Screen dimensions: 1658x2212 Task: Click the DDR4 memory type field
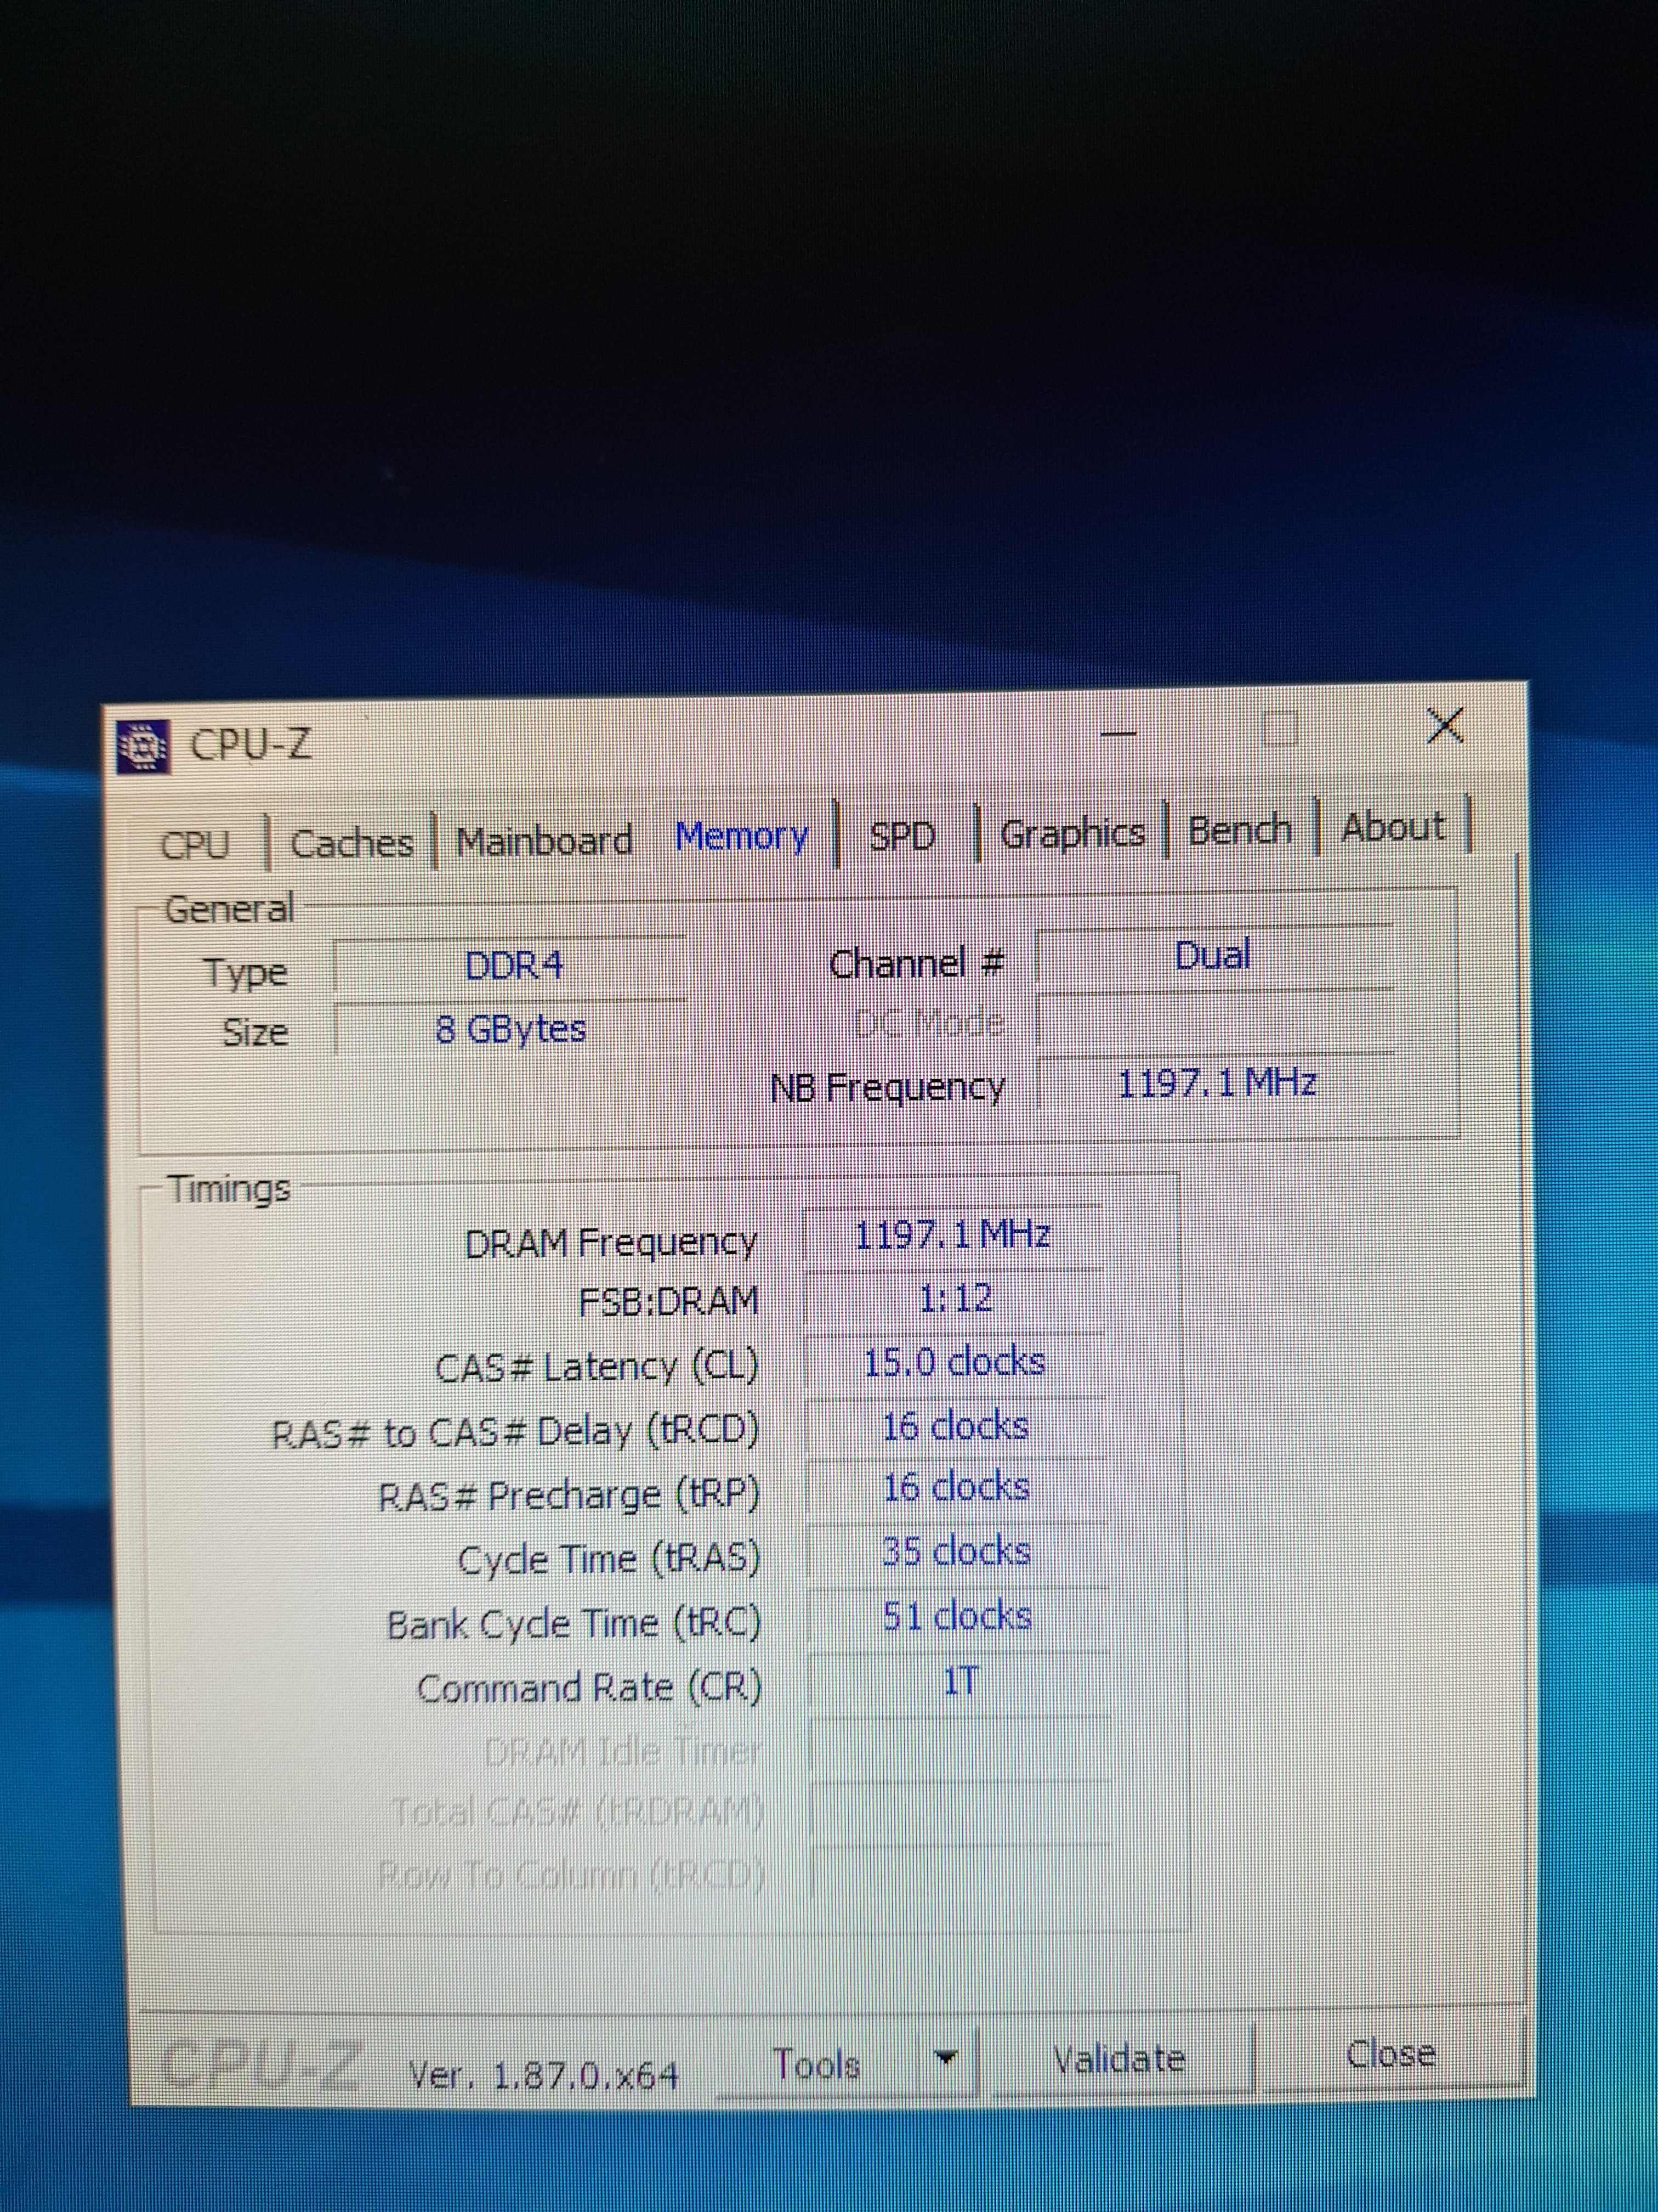tap(514, 966)
